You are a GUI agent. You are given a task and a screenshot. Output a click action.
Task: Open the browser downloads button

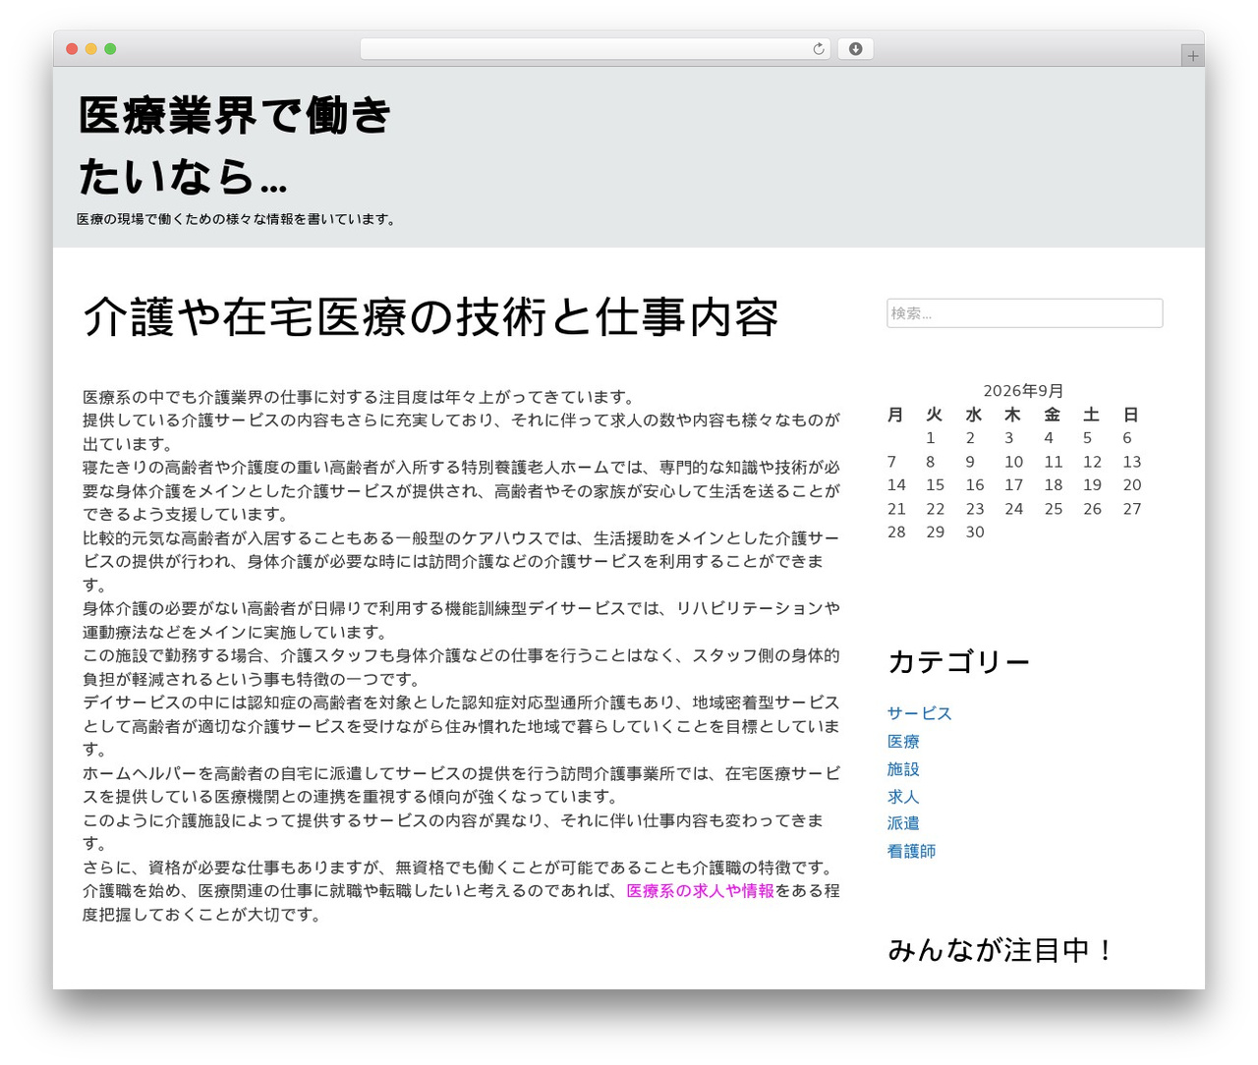[x=855, y=49]
